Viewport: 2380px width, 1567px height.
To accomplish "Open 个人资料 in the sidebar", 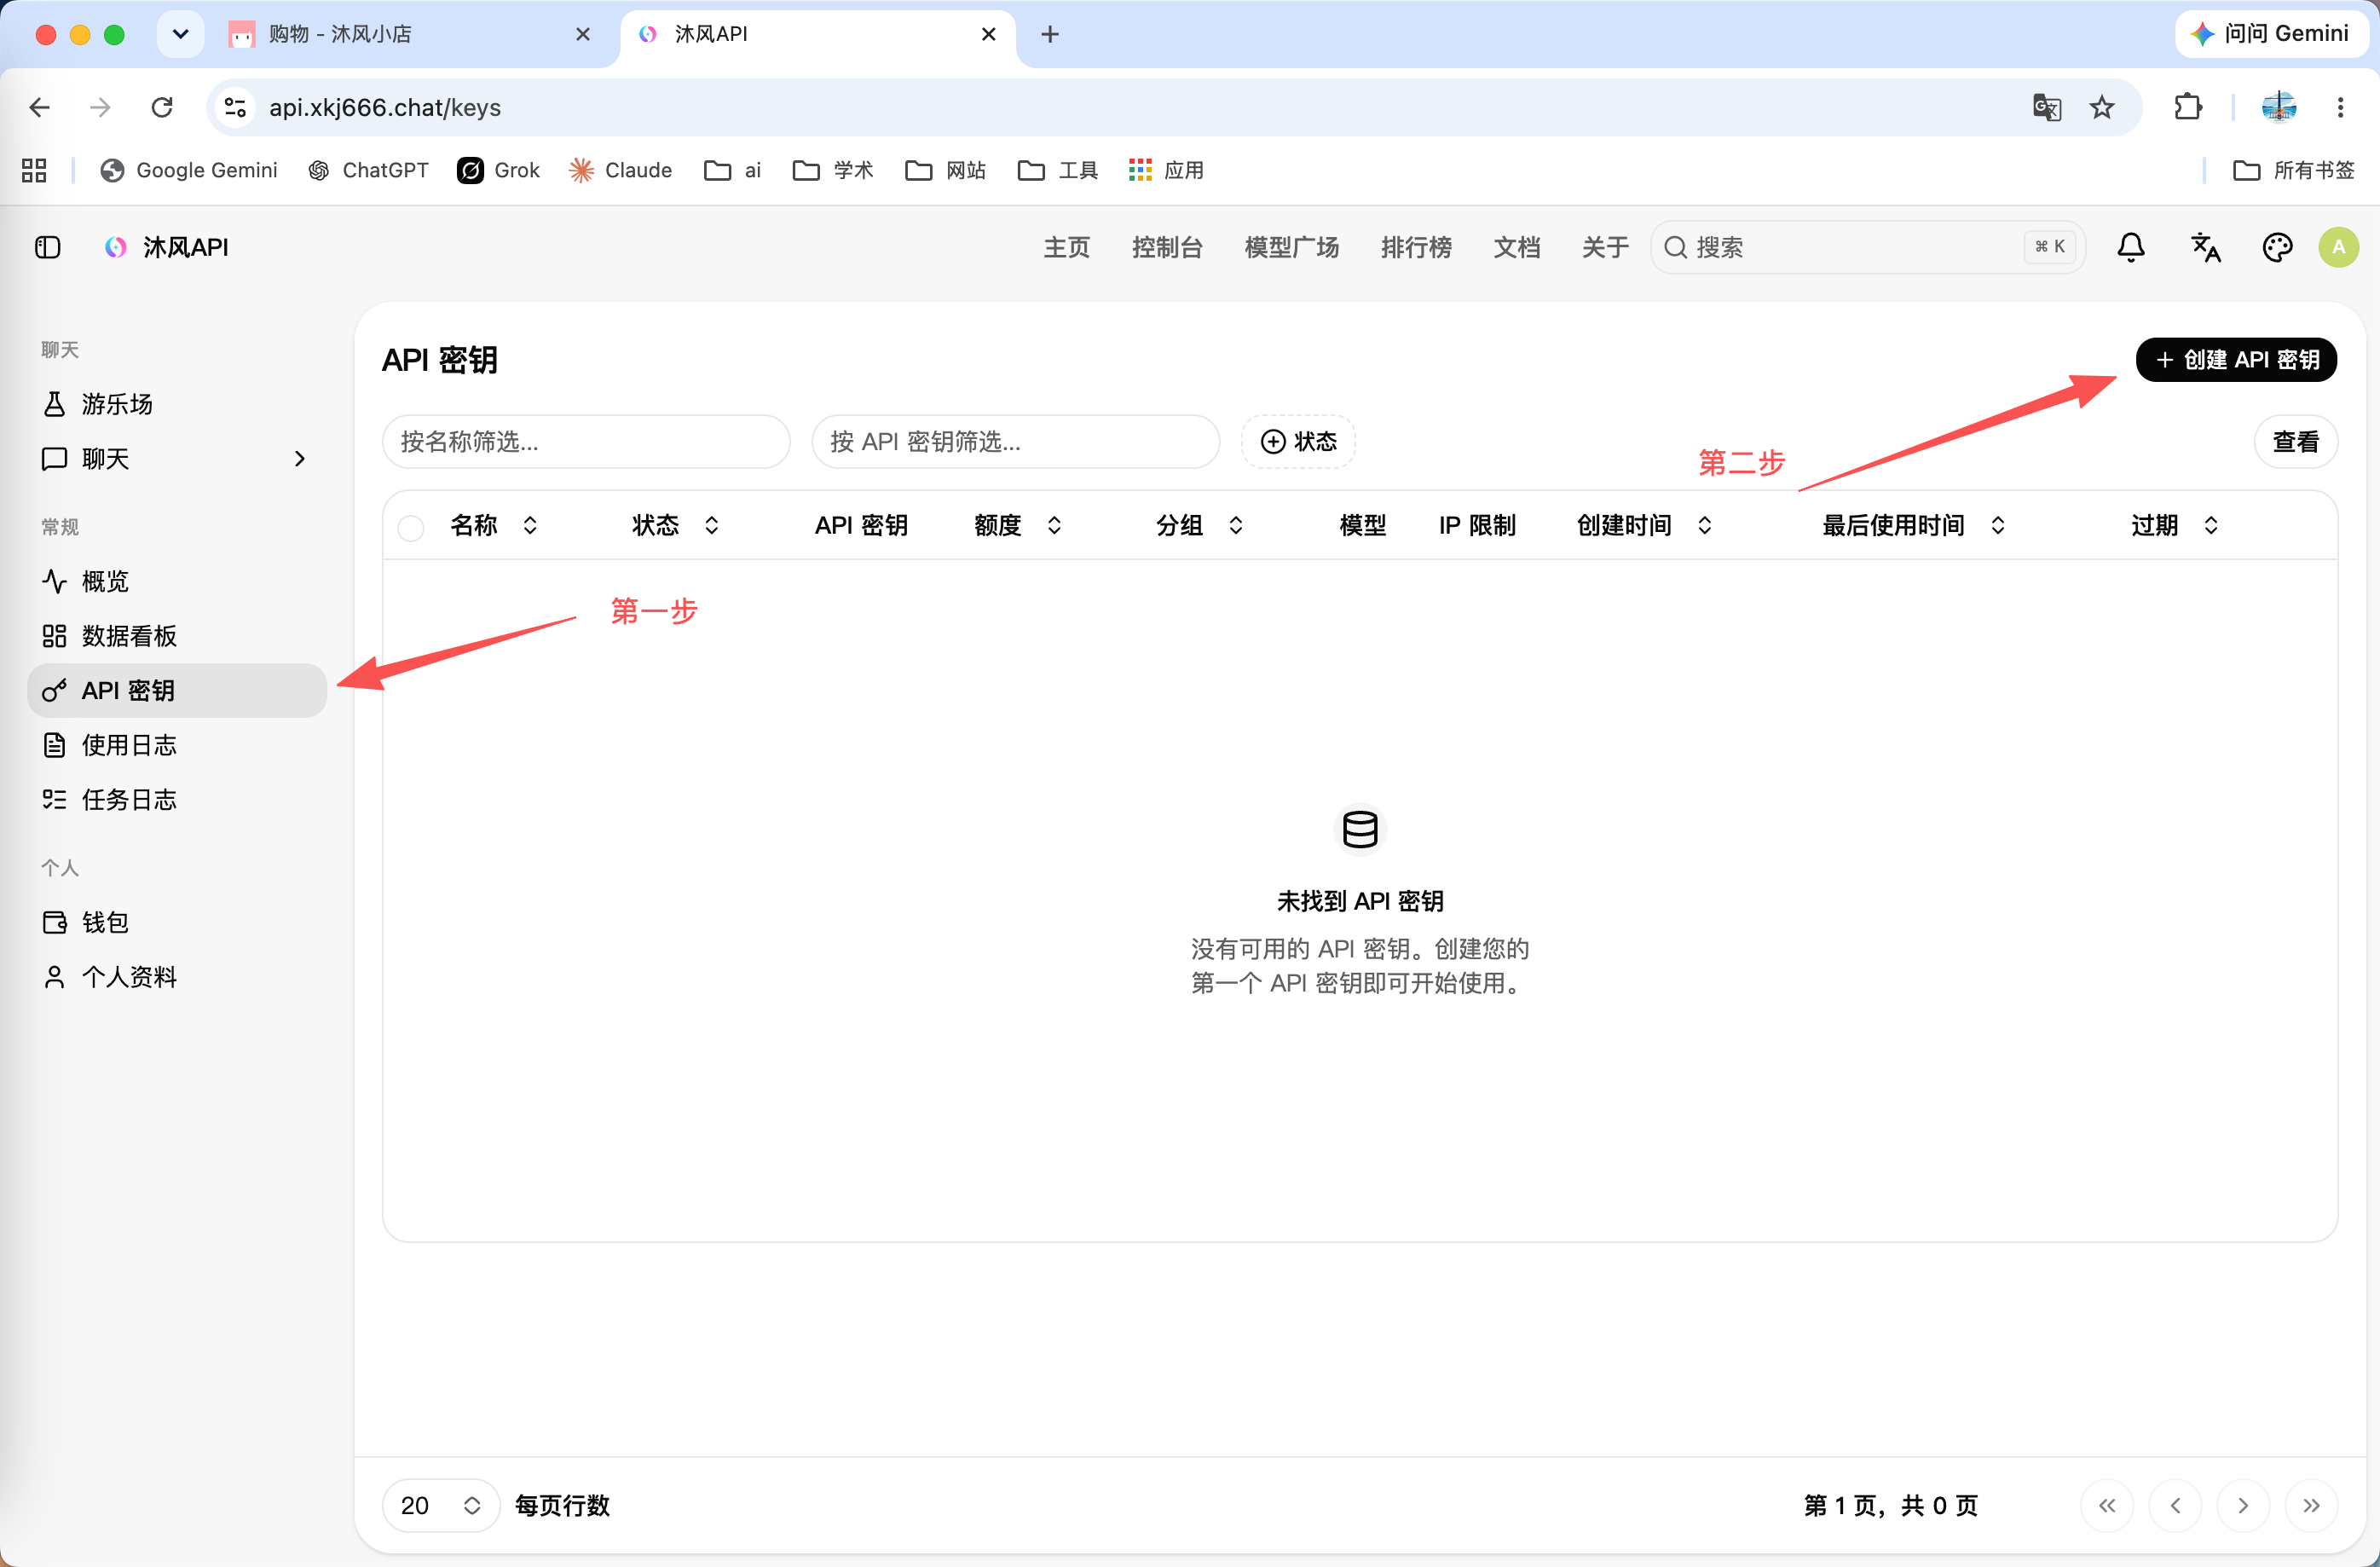I will 177,977.
